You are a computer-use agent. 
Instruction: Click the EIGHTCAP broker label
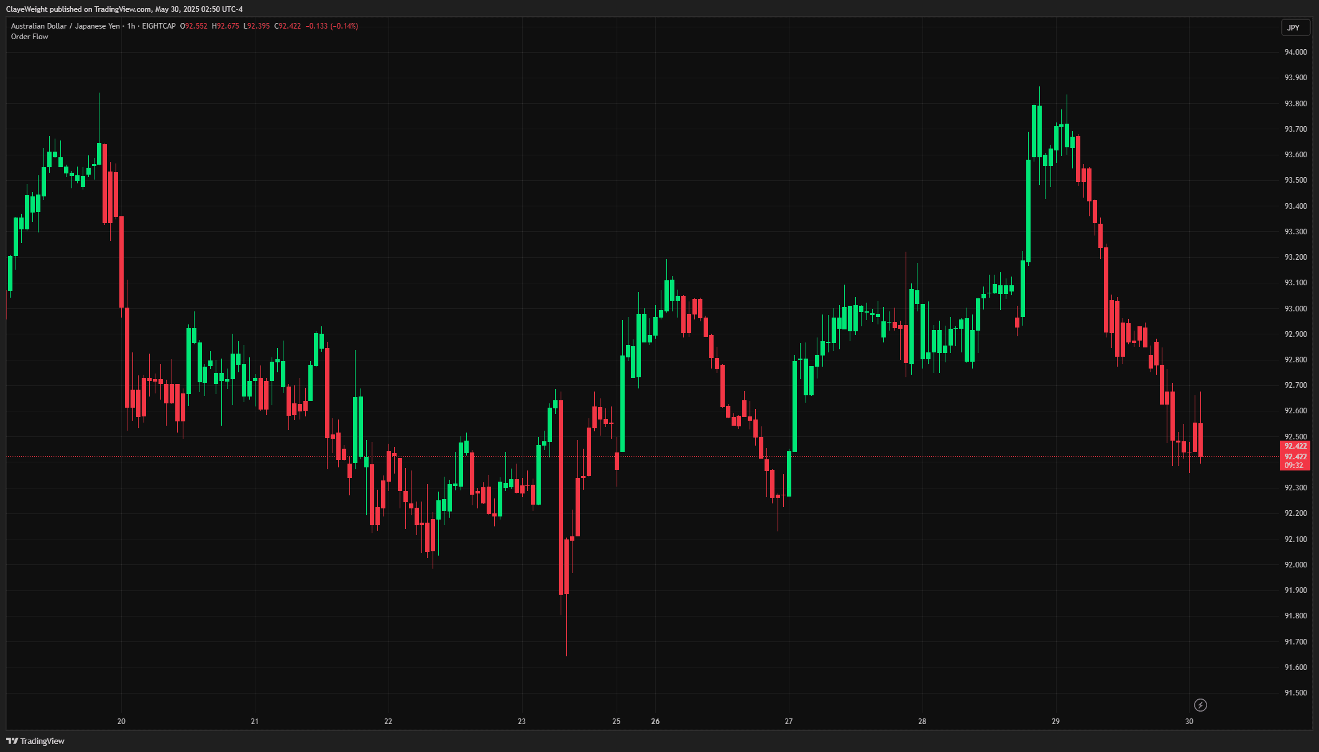point(159,26)
